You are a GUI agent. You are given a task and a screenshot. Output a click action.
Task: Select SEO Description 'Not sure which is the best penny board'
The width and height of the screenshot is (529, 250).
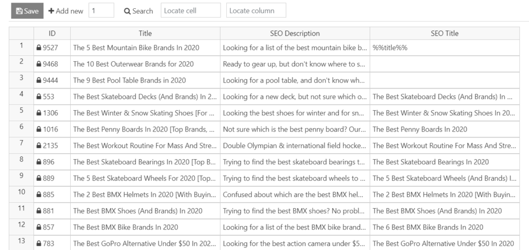tap(295, 129)
